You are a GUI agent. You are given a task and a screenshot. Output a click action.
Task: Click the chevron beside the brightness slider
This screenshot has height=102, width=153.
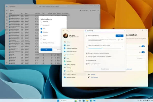[123, 47]
